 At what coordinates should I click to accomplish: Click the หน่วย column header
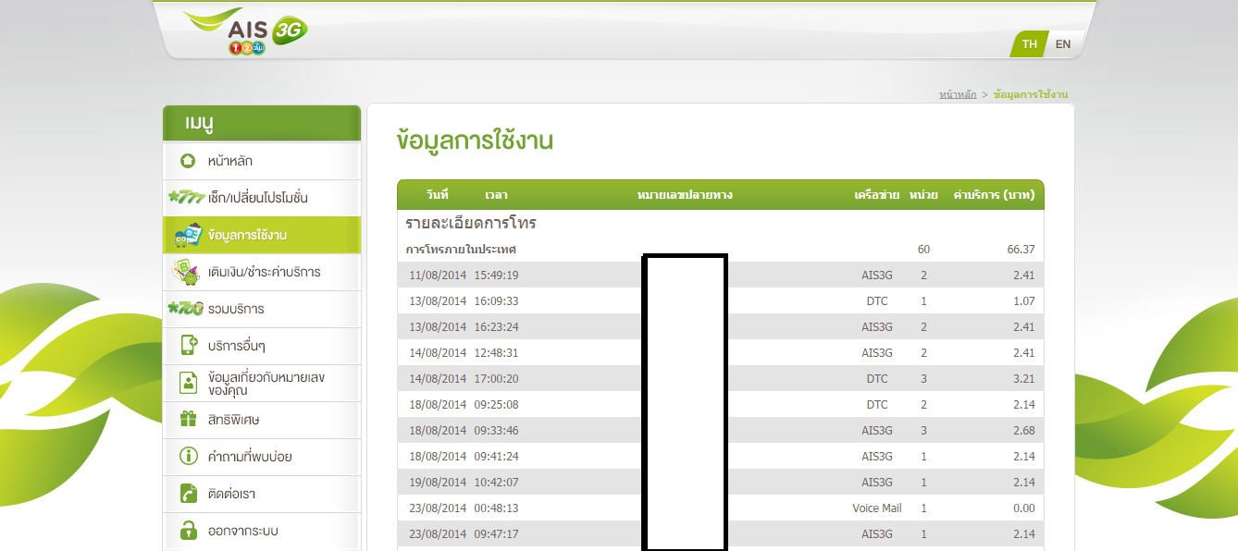pyautogui.click(x=923, y=195)
